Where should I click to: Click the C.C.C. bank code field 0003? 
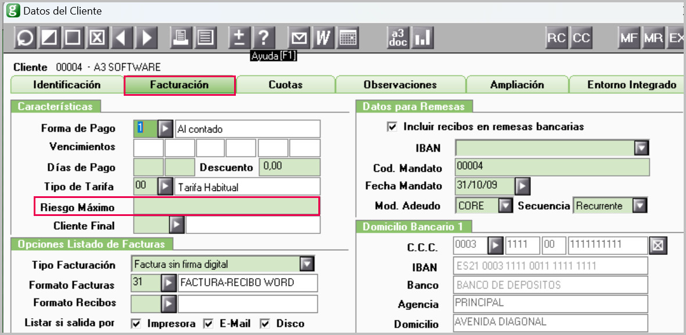pyautogui.click(x=470, y=246)
